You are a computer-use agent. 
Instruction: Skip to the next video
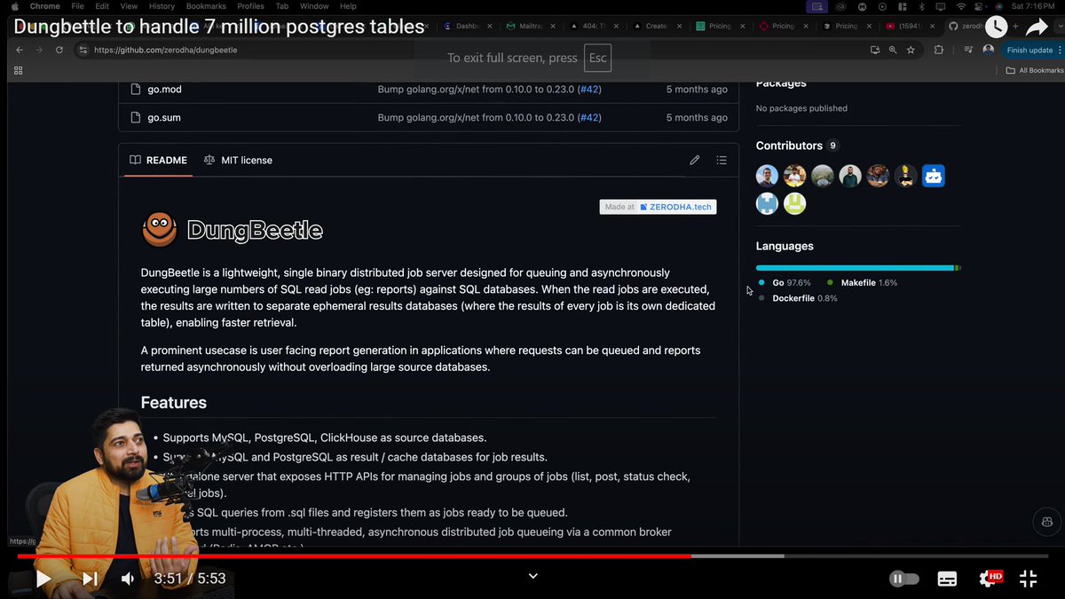(90, 579)
